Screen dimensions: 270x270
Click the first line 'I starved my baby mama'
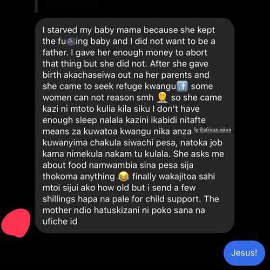(92, 30)
